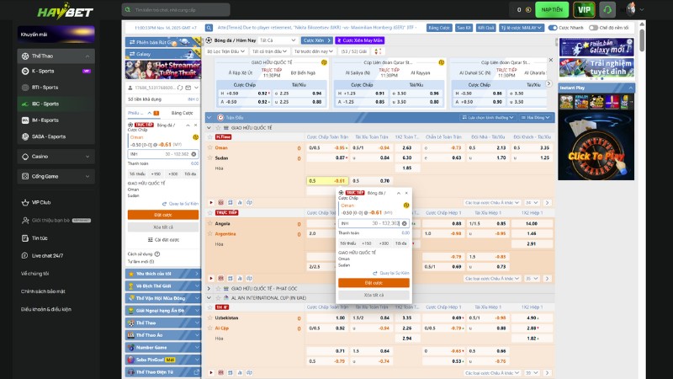Enable the Chế độ nền tối dark mode switch
Image resolution: width=673 pixels, height=379 pixels.
click(594, 28)
